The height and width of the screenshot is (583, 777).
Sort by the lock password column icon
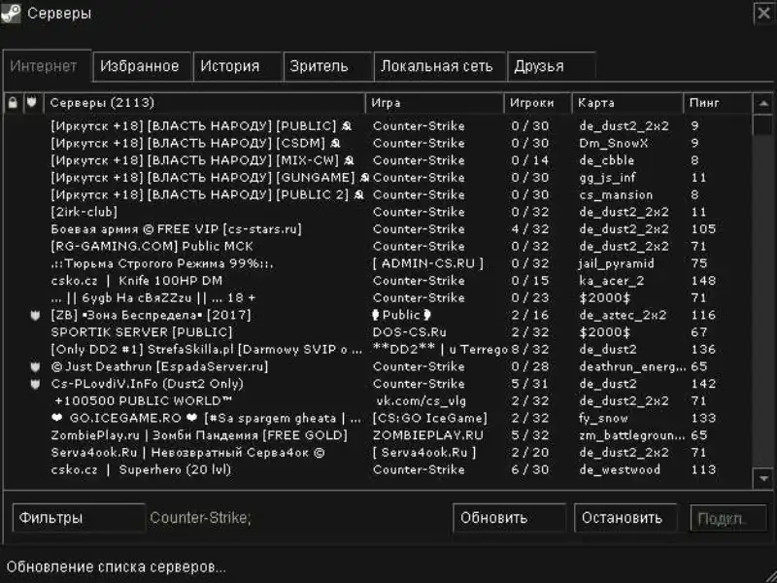tap(13, 103)
